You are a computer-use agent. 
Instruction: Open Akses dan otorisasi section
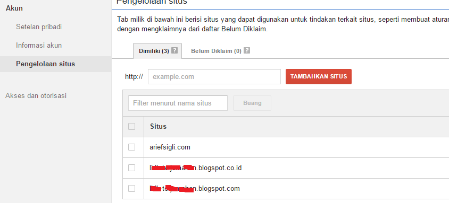coord(36,95)
